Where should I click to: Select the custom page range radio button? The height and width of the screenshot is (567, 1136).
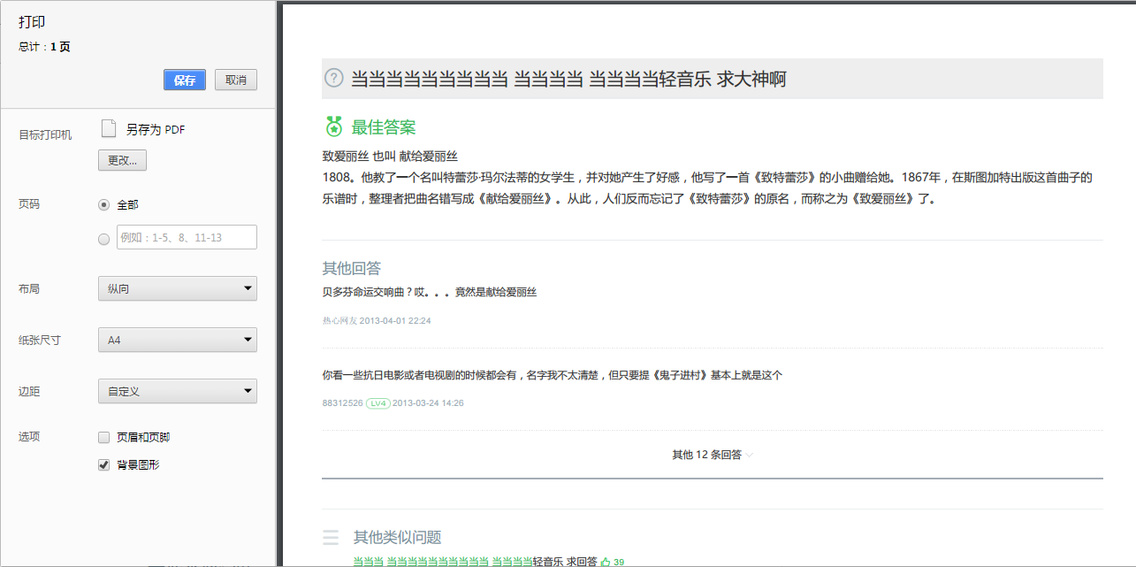pos(103,238)
